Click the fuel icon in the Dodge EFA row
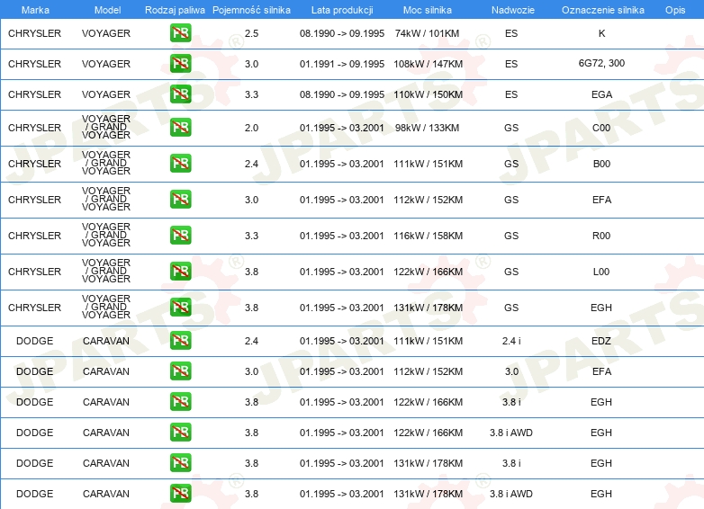Image resolution: width=704 pixels, height=509 pixels. pyautogui.click(x=180, y=371)
